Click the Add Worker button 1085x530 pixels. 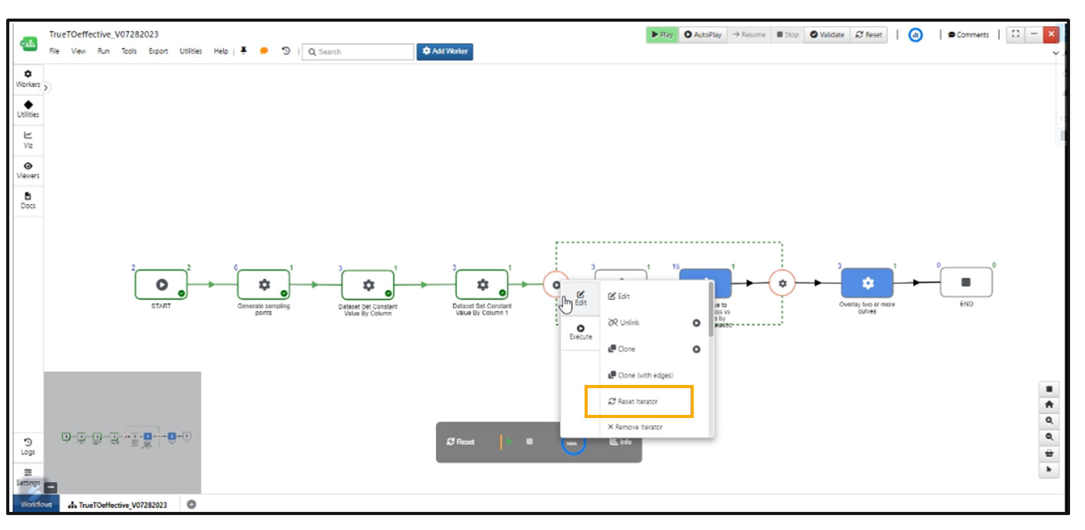coord(445,51)
